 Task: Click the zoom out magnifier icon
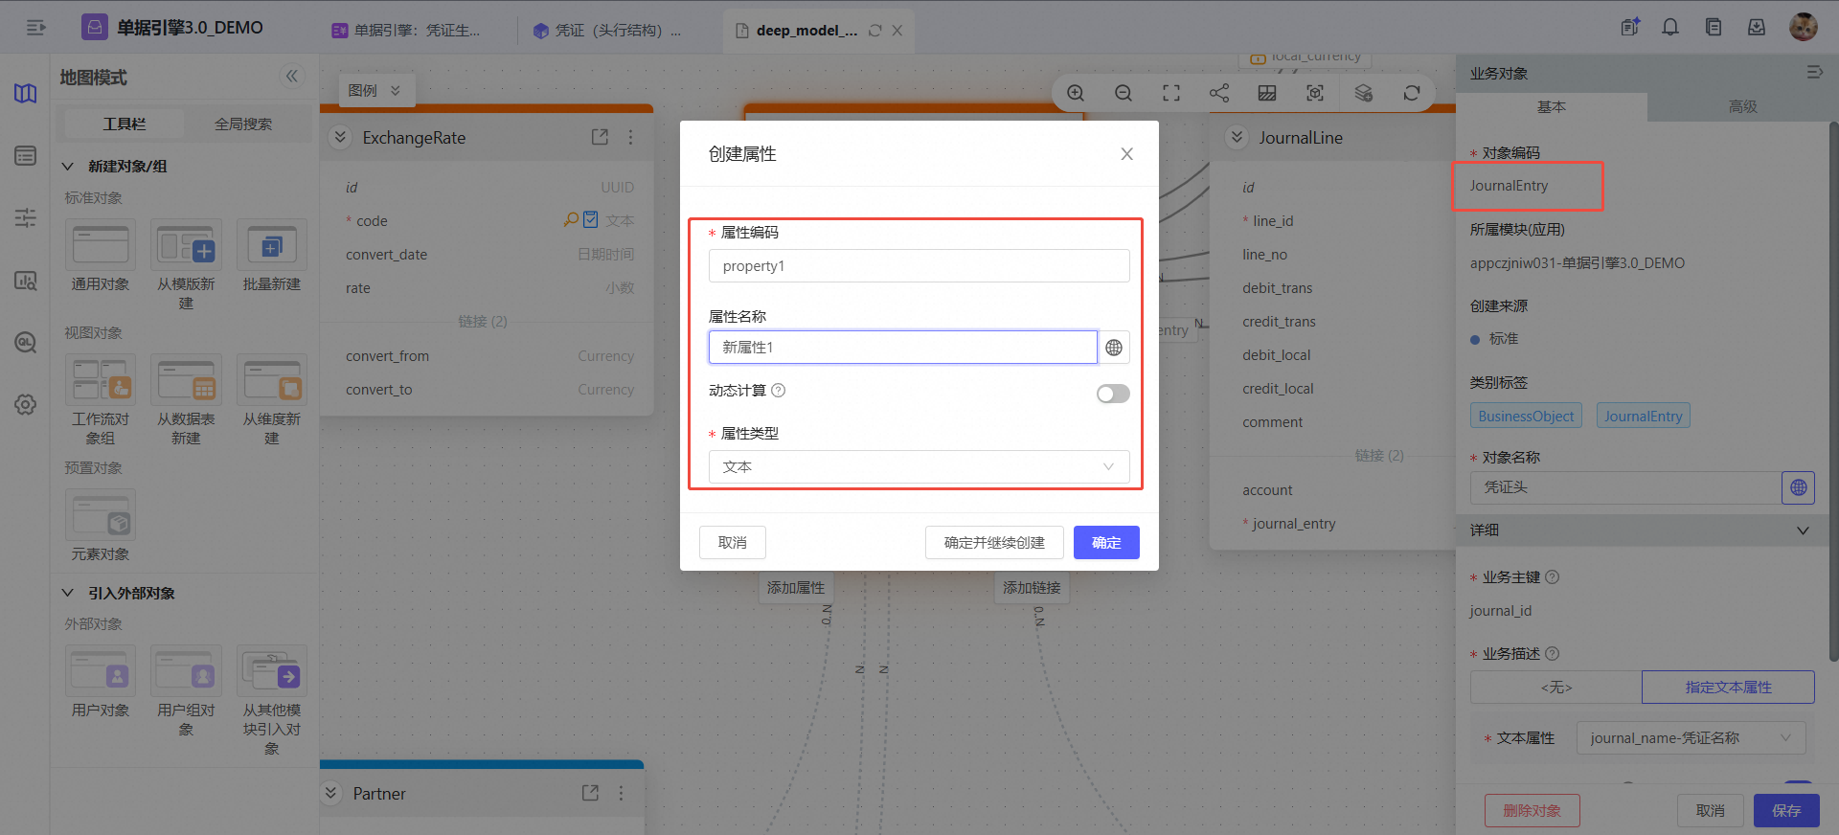coord(1124,93)
